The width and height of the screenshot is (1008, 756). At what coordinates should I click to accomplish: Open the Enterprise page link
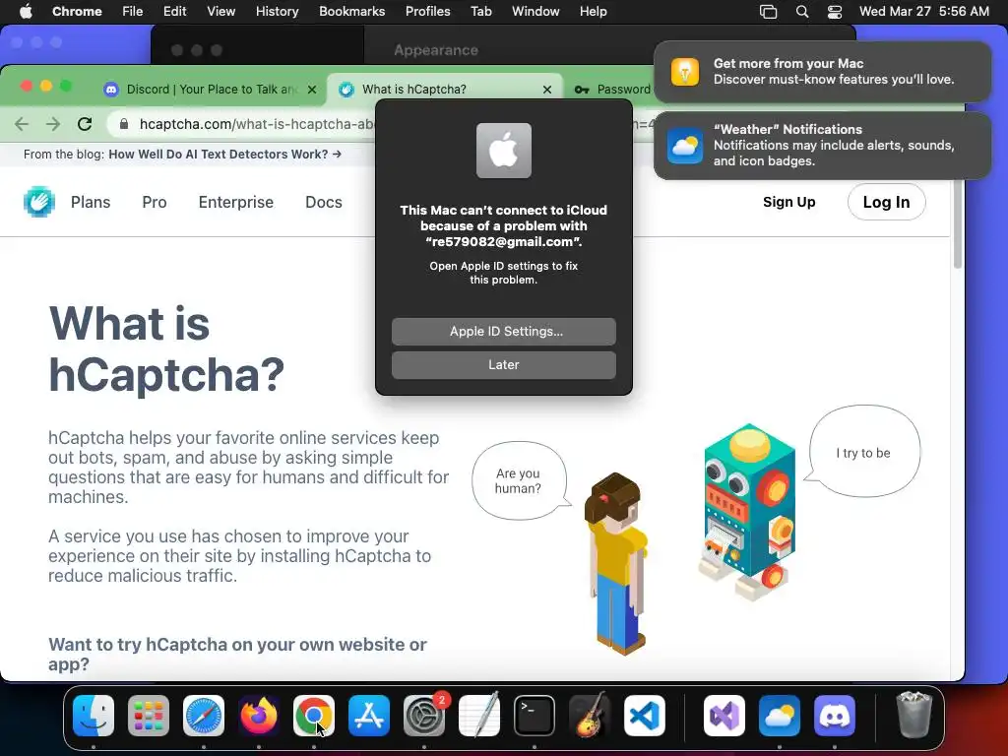pos(236,202)
